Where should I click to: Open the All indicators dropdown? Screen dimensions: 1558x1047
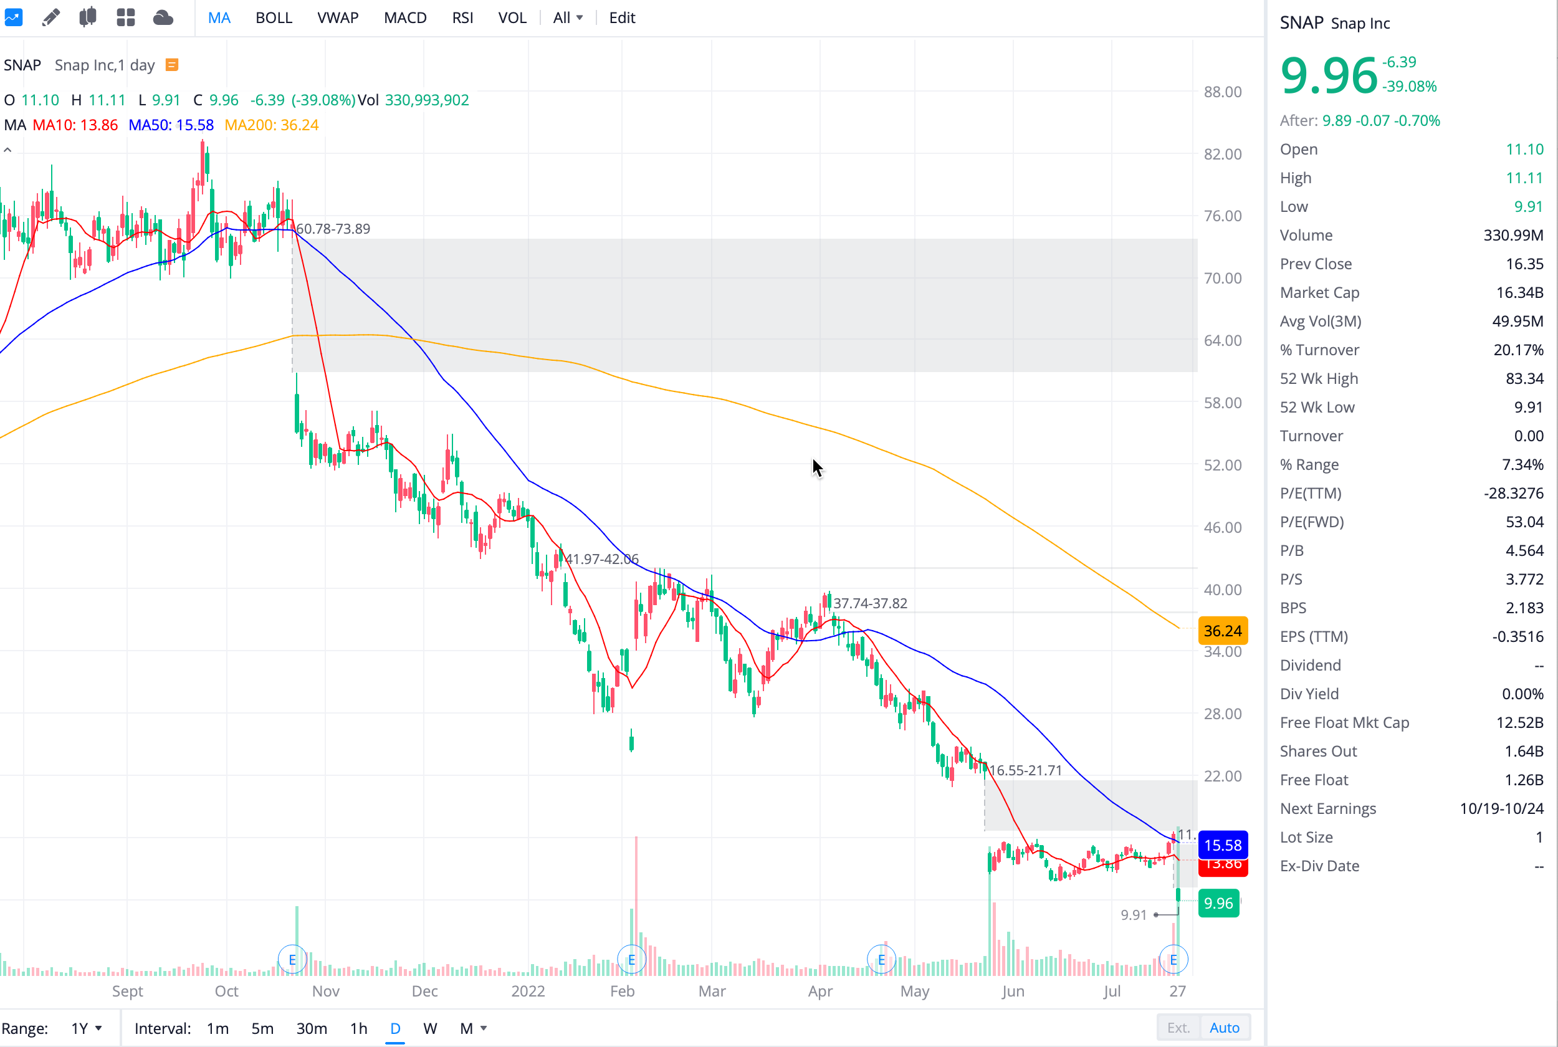(567, 18)
